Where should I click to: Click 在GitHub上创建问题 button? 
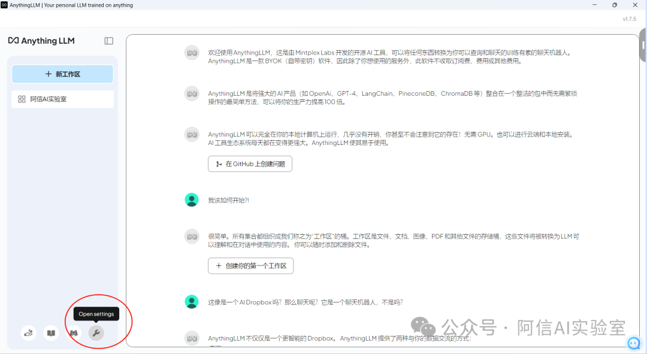pyautogui.click(x=250, y=164)
